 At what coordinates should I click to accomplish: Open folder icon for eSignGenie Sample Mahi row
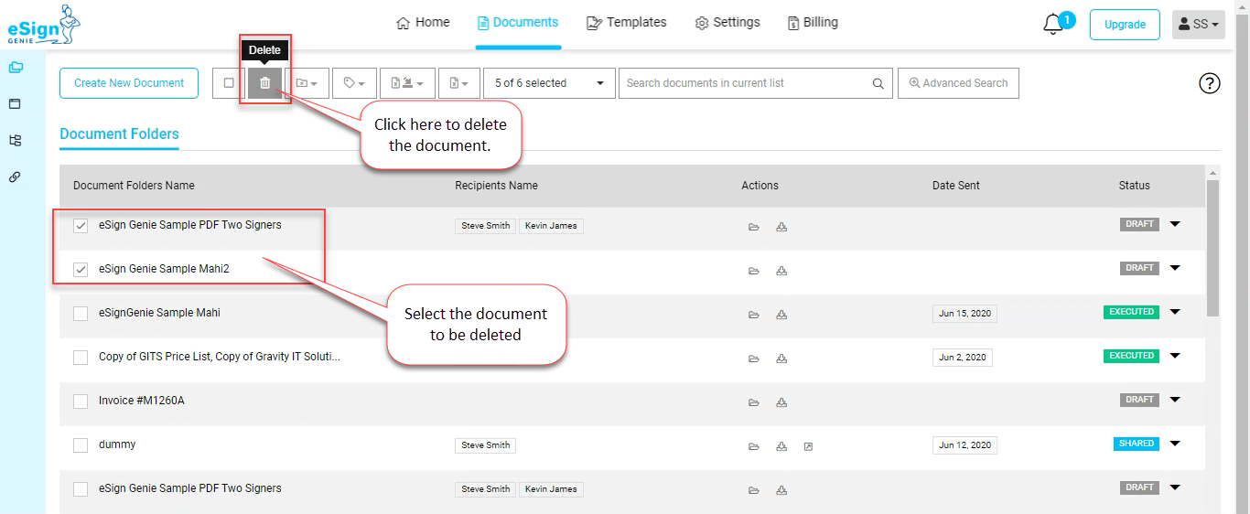coord(754,315)
